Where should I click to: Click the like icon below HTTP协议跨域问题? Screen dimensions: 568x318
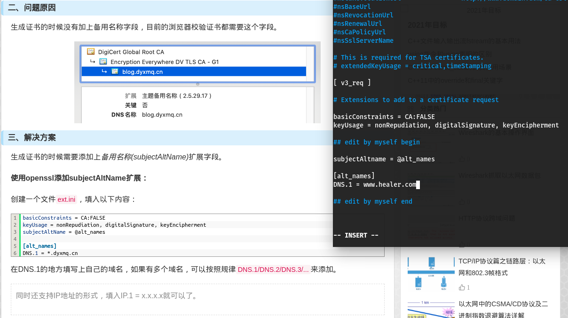(463, 244)
